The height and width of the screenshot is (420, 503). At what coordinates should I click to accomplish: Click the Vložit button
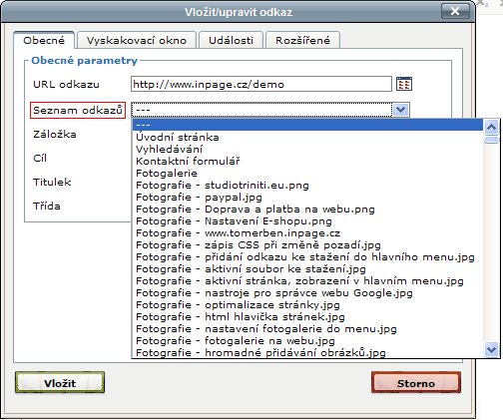[60, 383]
